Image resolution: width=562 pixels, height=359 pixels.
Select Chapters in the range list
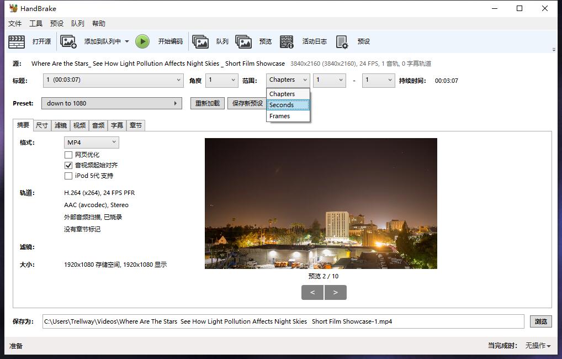pyautogui.click(x=288, y=94)
